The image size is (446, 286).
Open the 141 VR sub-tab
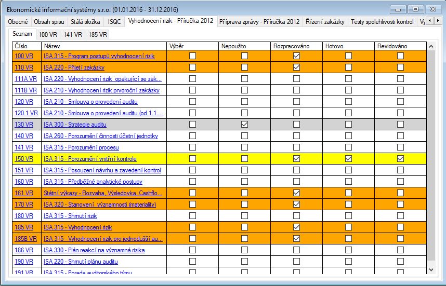(73, 35)
